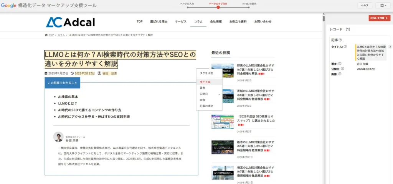Click the HTML を作成 button
Viewport: 393px width, 184px height.
pyautogui.click(x=379, y=18)
